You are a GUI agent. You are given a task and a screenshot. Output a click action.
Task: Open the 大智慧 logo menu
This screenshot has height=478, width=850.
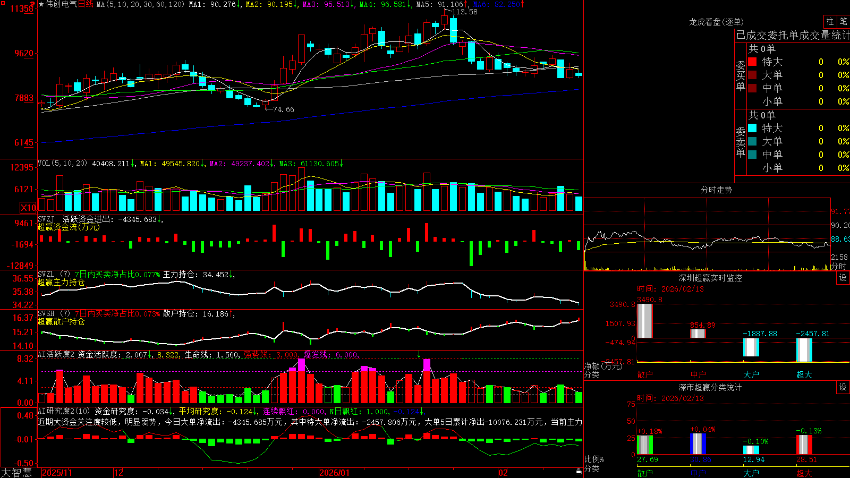16,473
